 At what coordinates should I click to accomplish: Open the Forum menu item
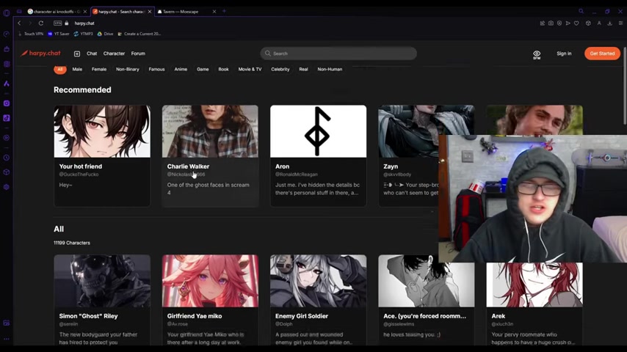pyautogui.click(x=138, y=54)
